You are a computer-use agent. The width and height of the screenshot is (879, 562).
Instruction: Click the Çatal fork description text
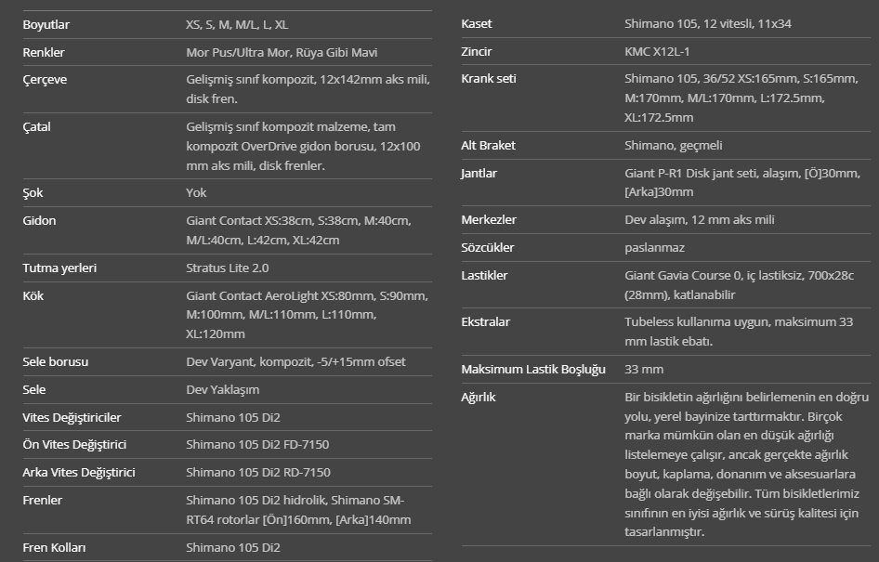click(303, 146)
